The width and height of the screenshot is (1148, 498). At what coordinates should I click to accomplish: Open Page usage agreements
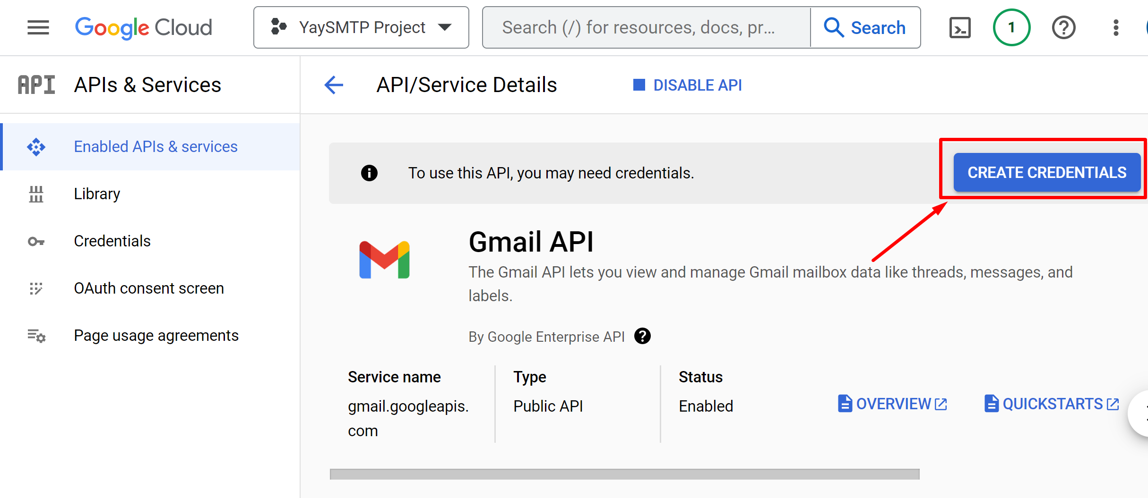click(156, 336)
